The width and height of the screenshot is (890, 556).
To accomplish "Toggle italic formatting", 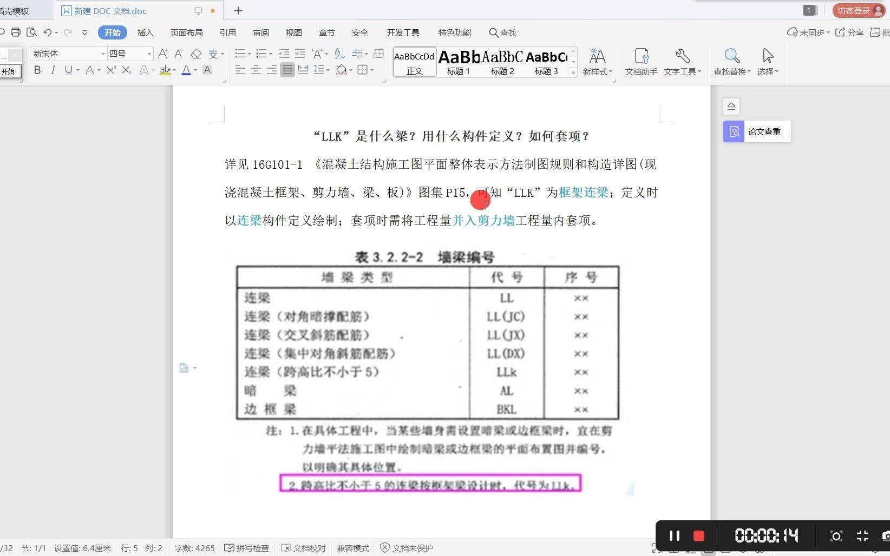I will click(53, 70).
